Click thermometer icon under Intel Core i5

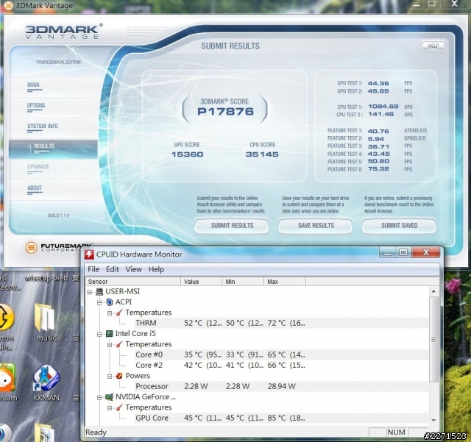tap(119, 344)
